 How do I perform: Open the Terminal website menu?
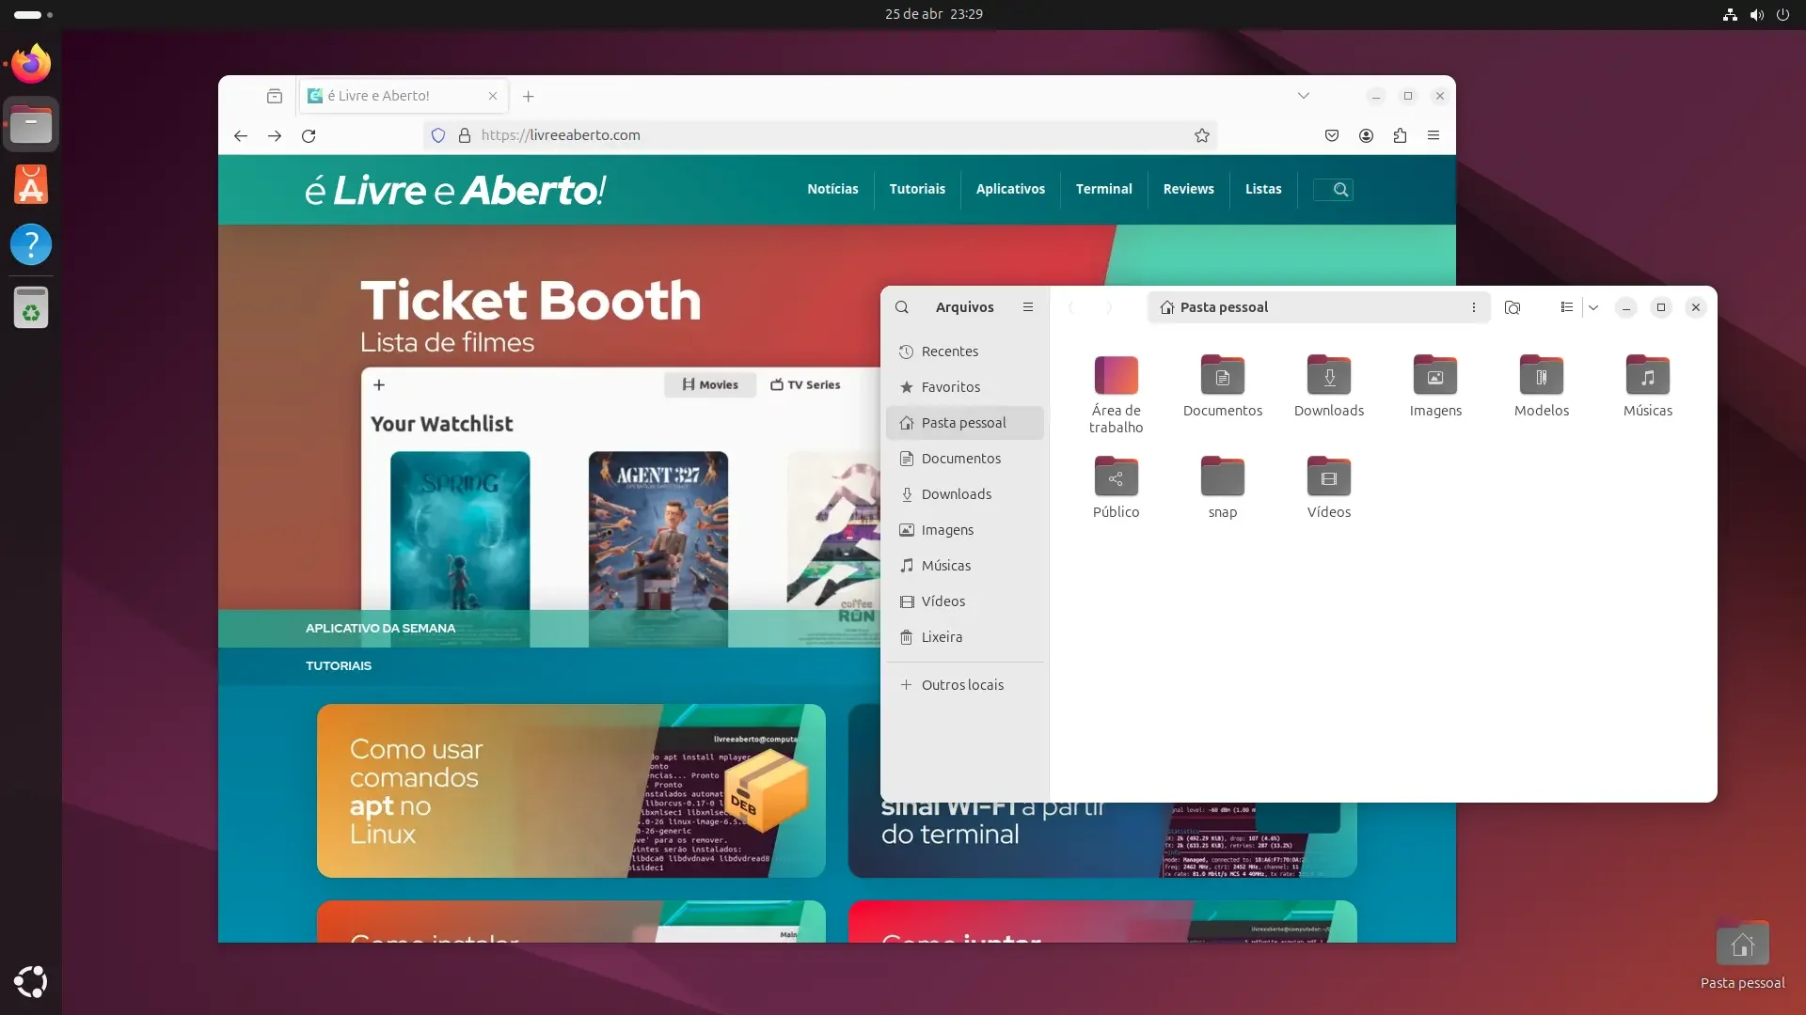[1103, 190]
